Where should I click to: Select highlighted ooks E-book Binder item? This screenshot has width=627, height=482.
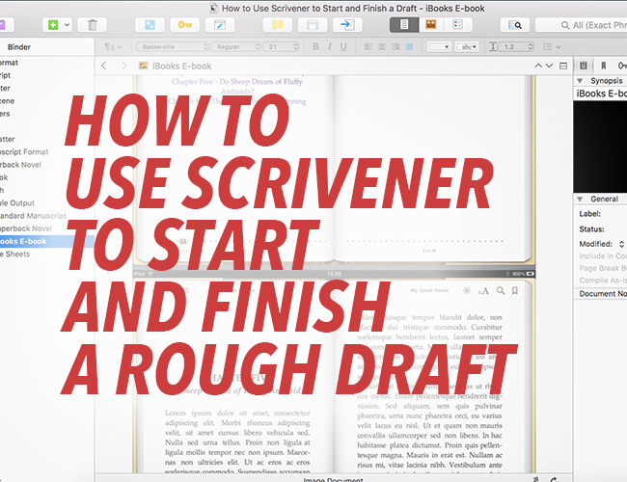tap(47, 241)
